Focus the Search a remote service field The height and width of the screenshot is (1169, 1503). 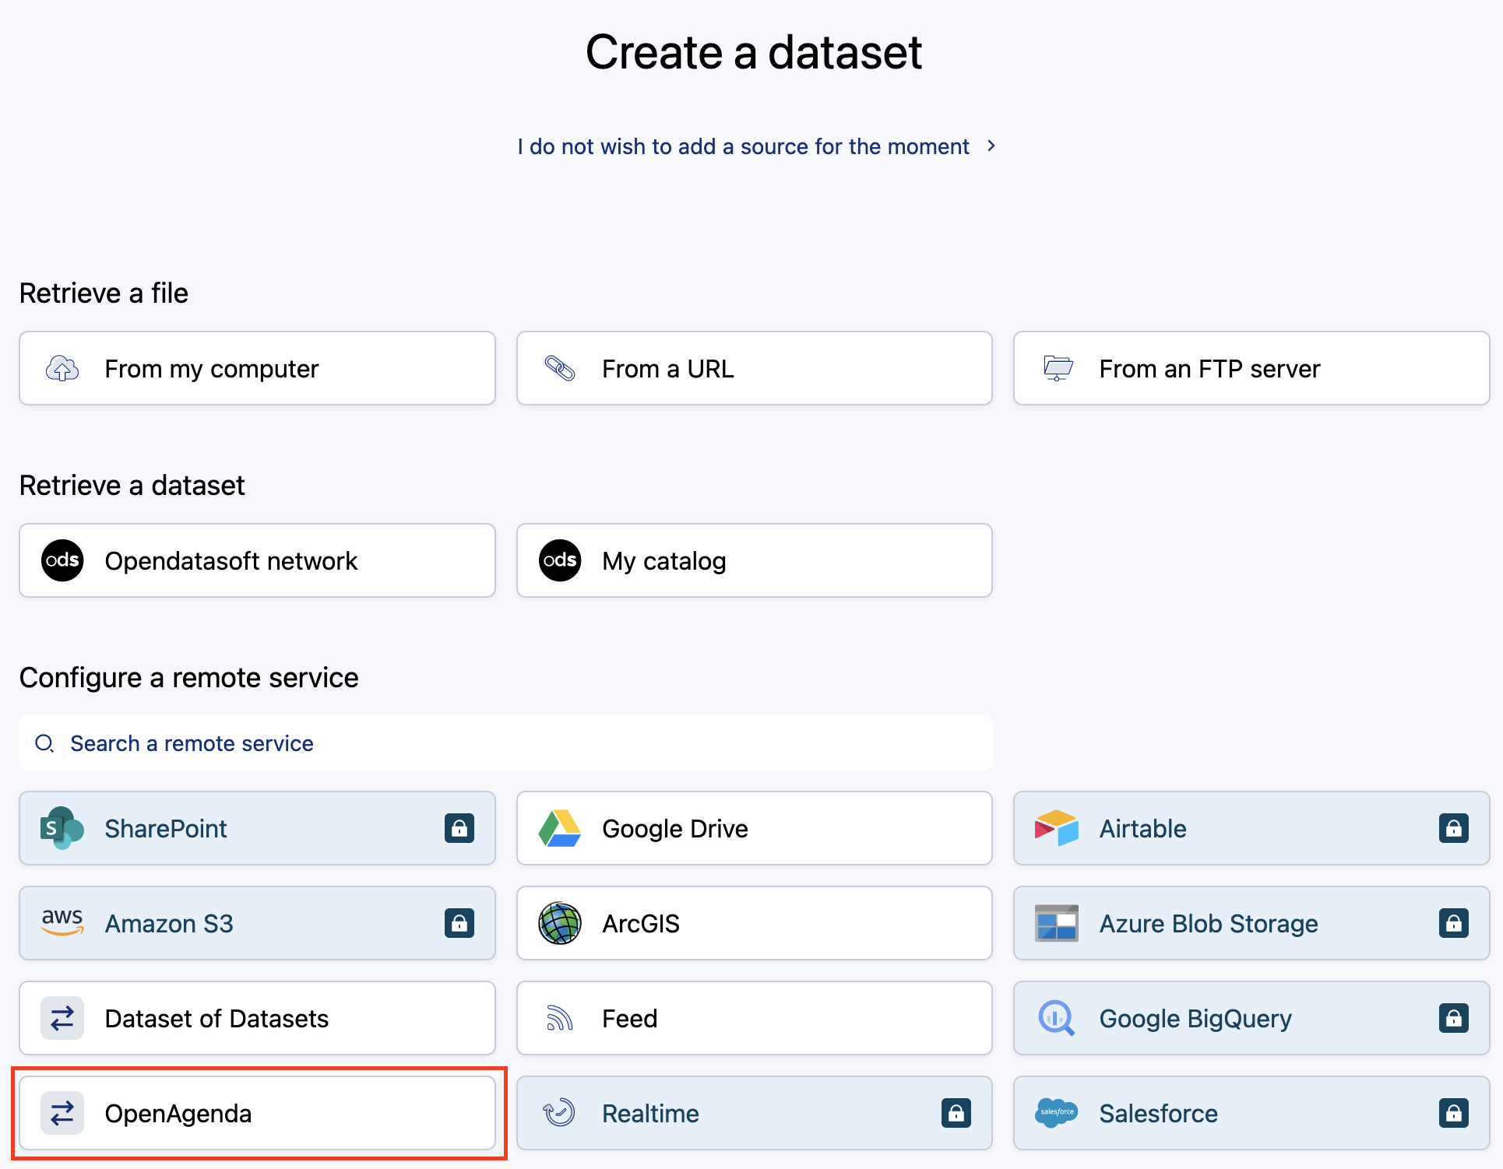point(506,743)
